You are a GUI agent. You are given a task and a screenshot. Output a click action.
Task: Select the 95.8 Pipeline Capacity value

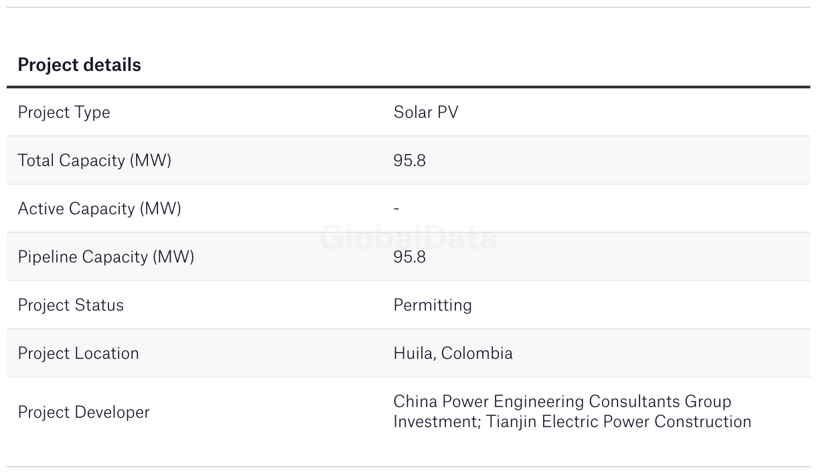(409, 257)
